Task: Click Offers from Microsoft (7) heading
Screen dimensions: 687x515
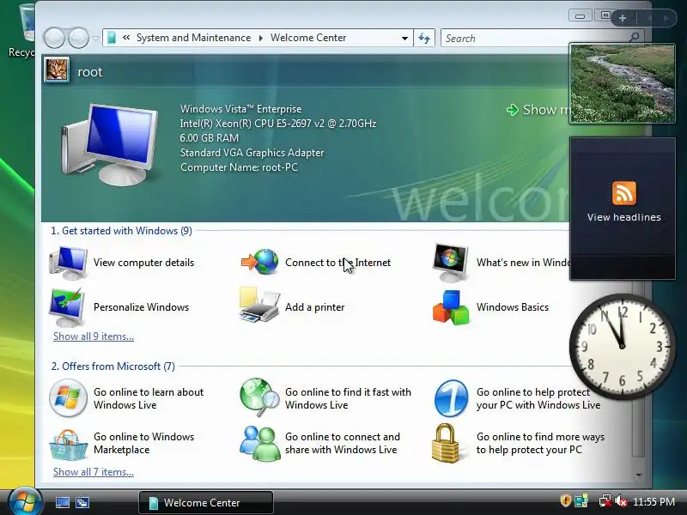Action: [113, 367]
